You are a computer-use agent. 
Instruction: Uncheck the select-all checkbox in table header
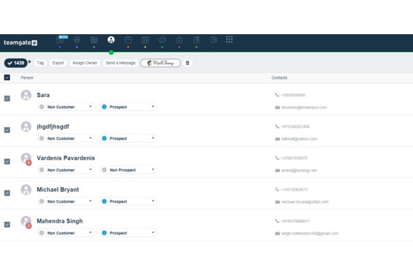[x=7, y=77]
